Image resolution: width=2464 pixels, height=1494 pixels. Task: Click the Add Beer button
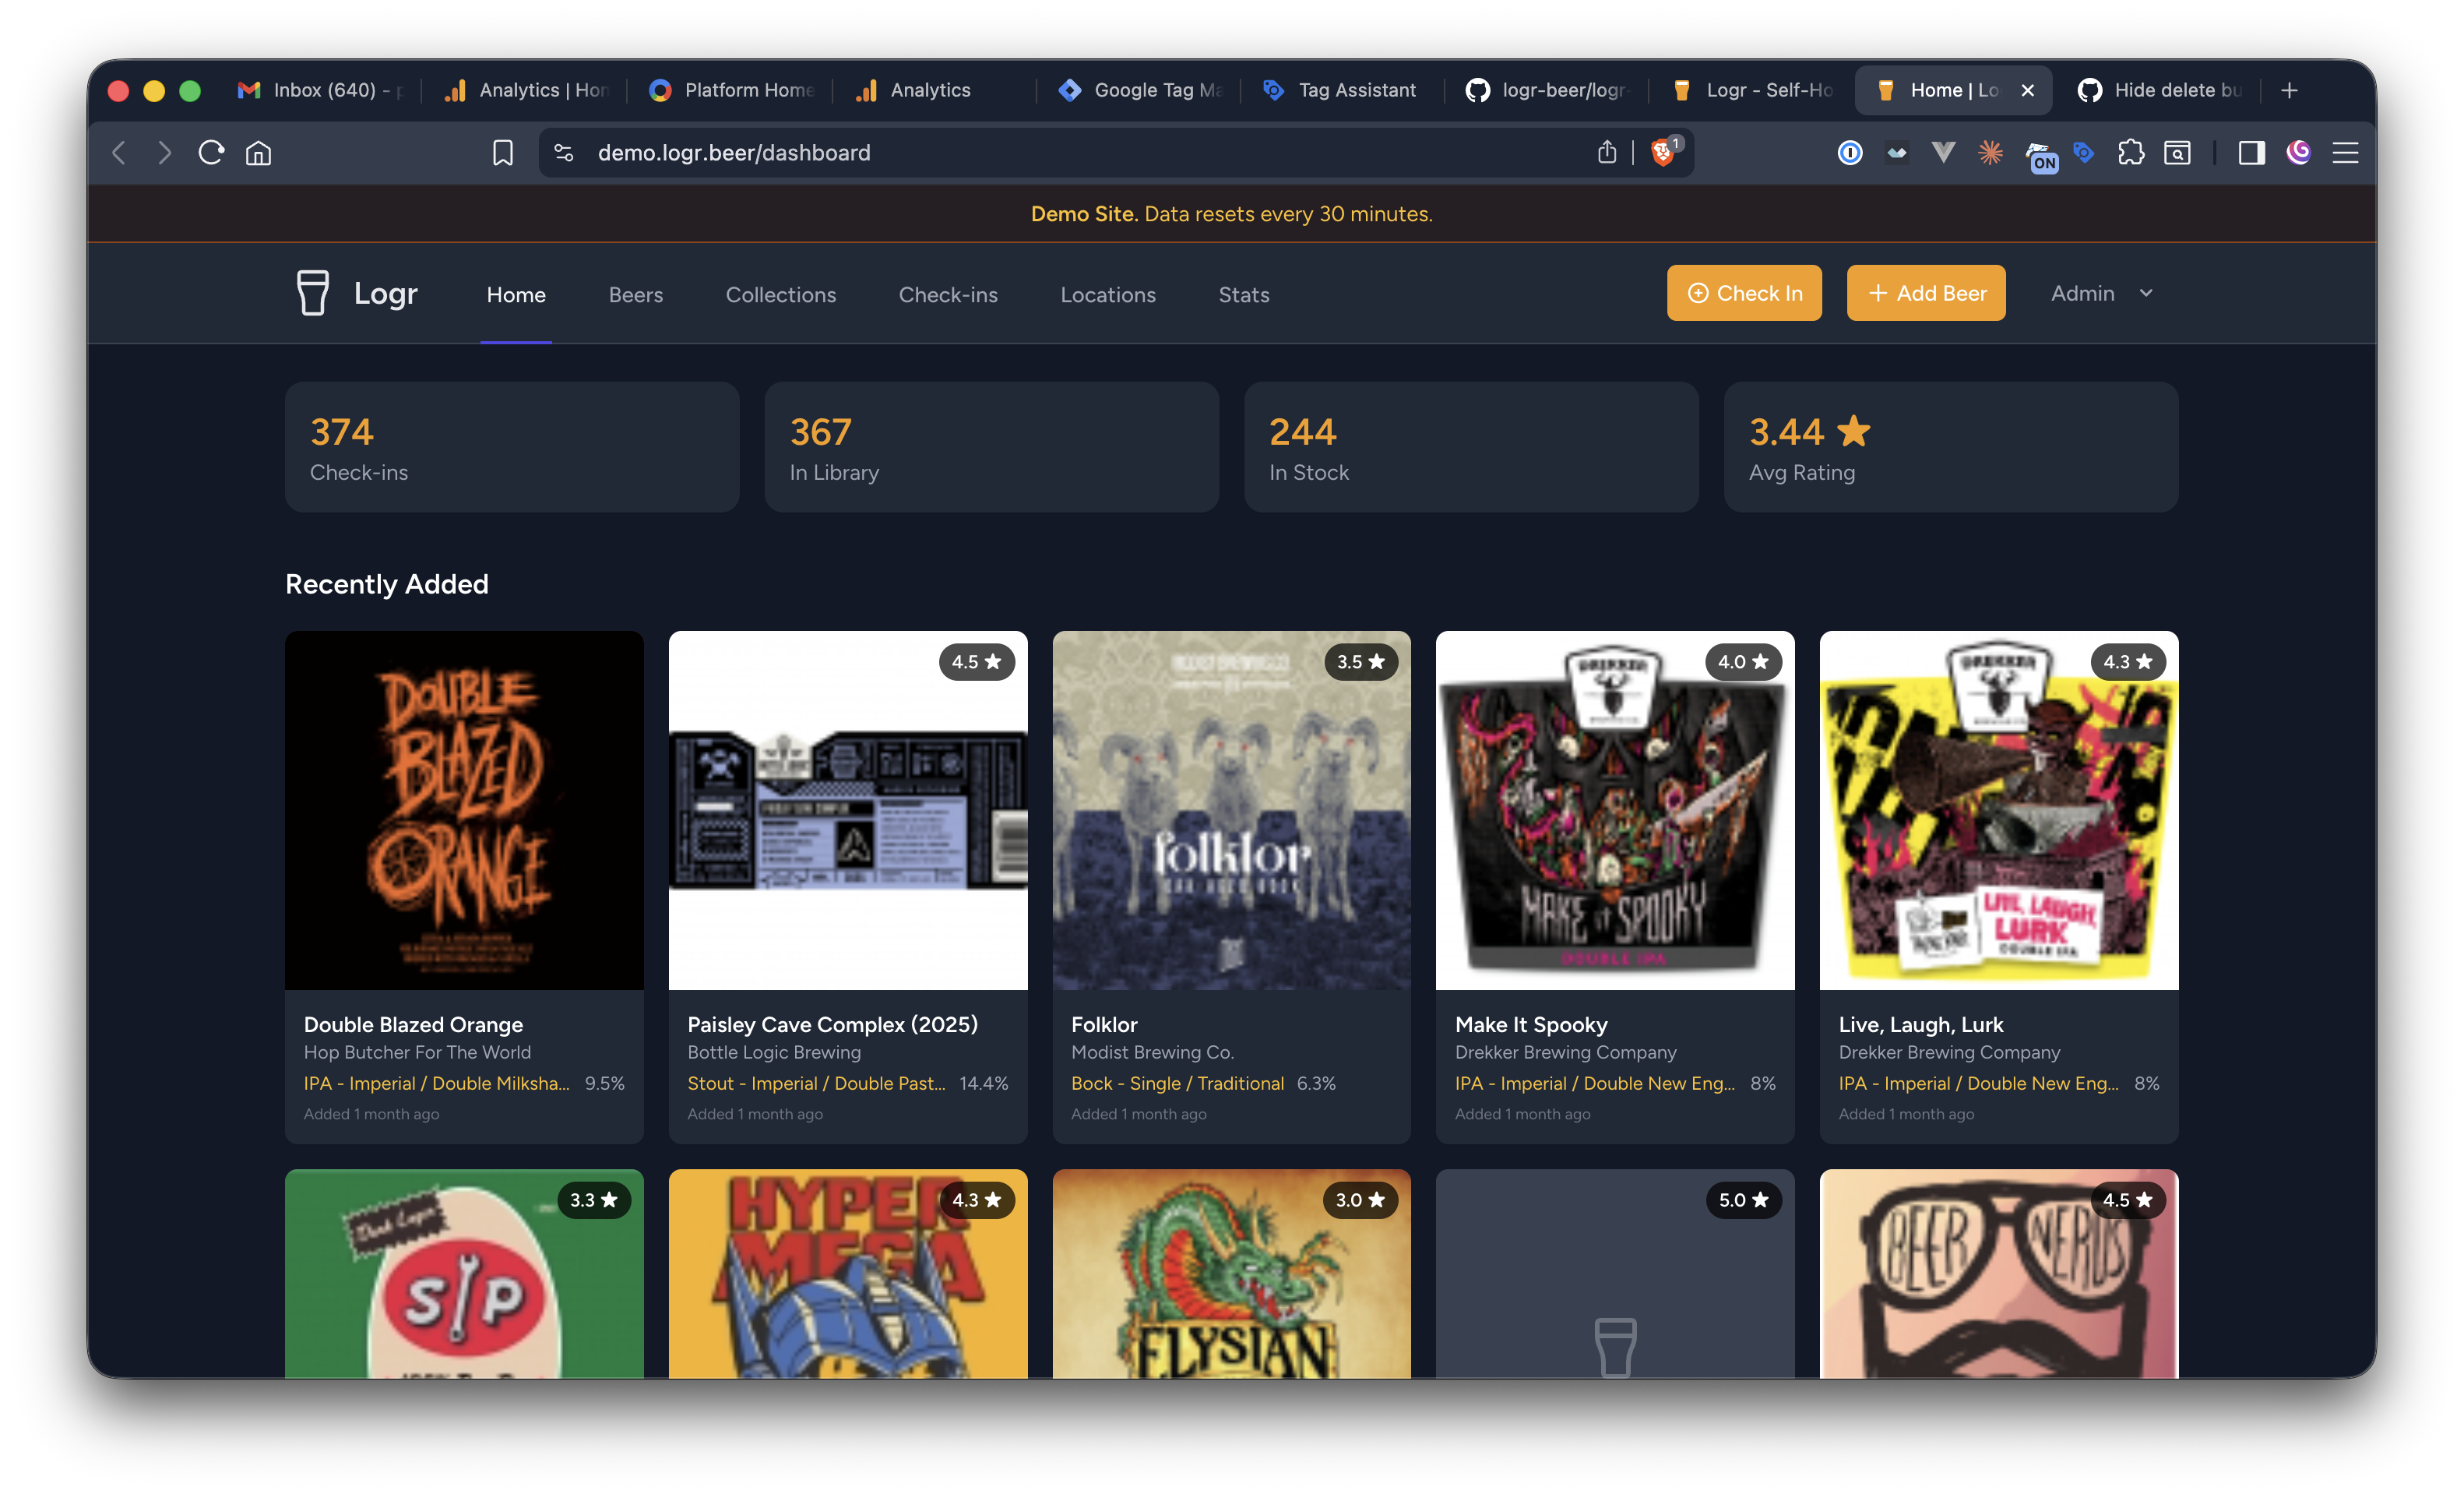tap(1926, 293)
